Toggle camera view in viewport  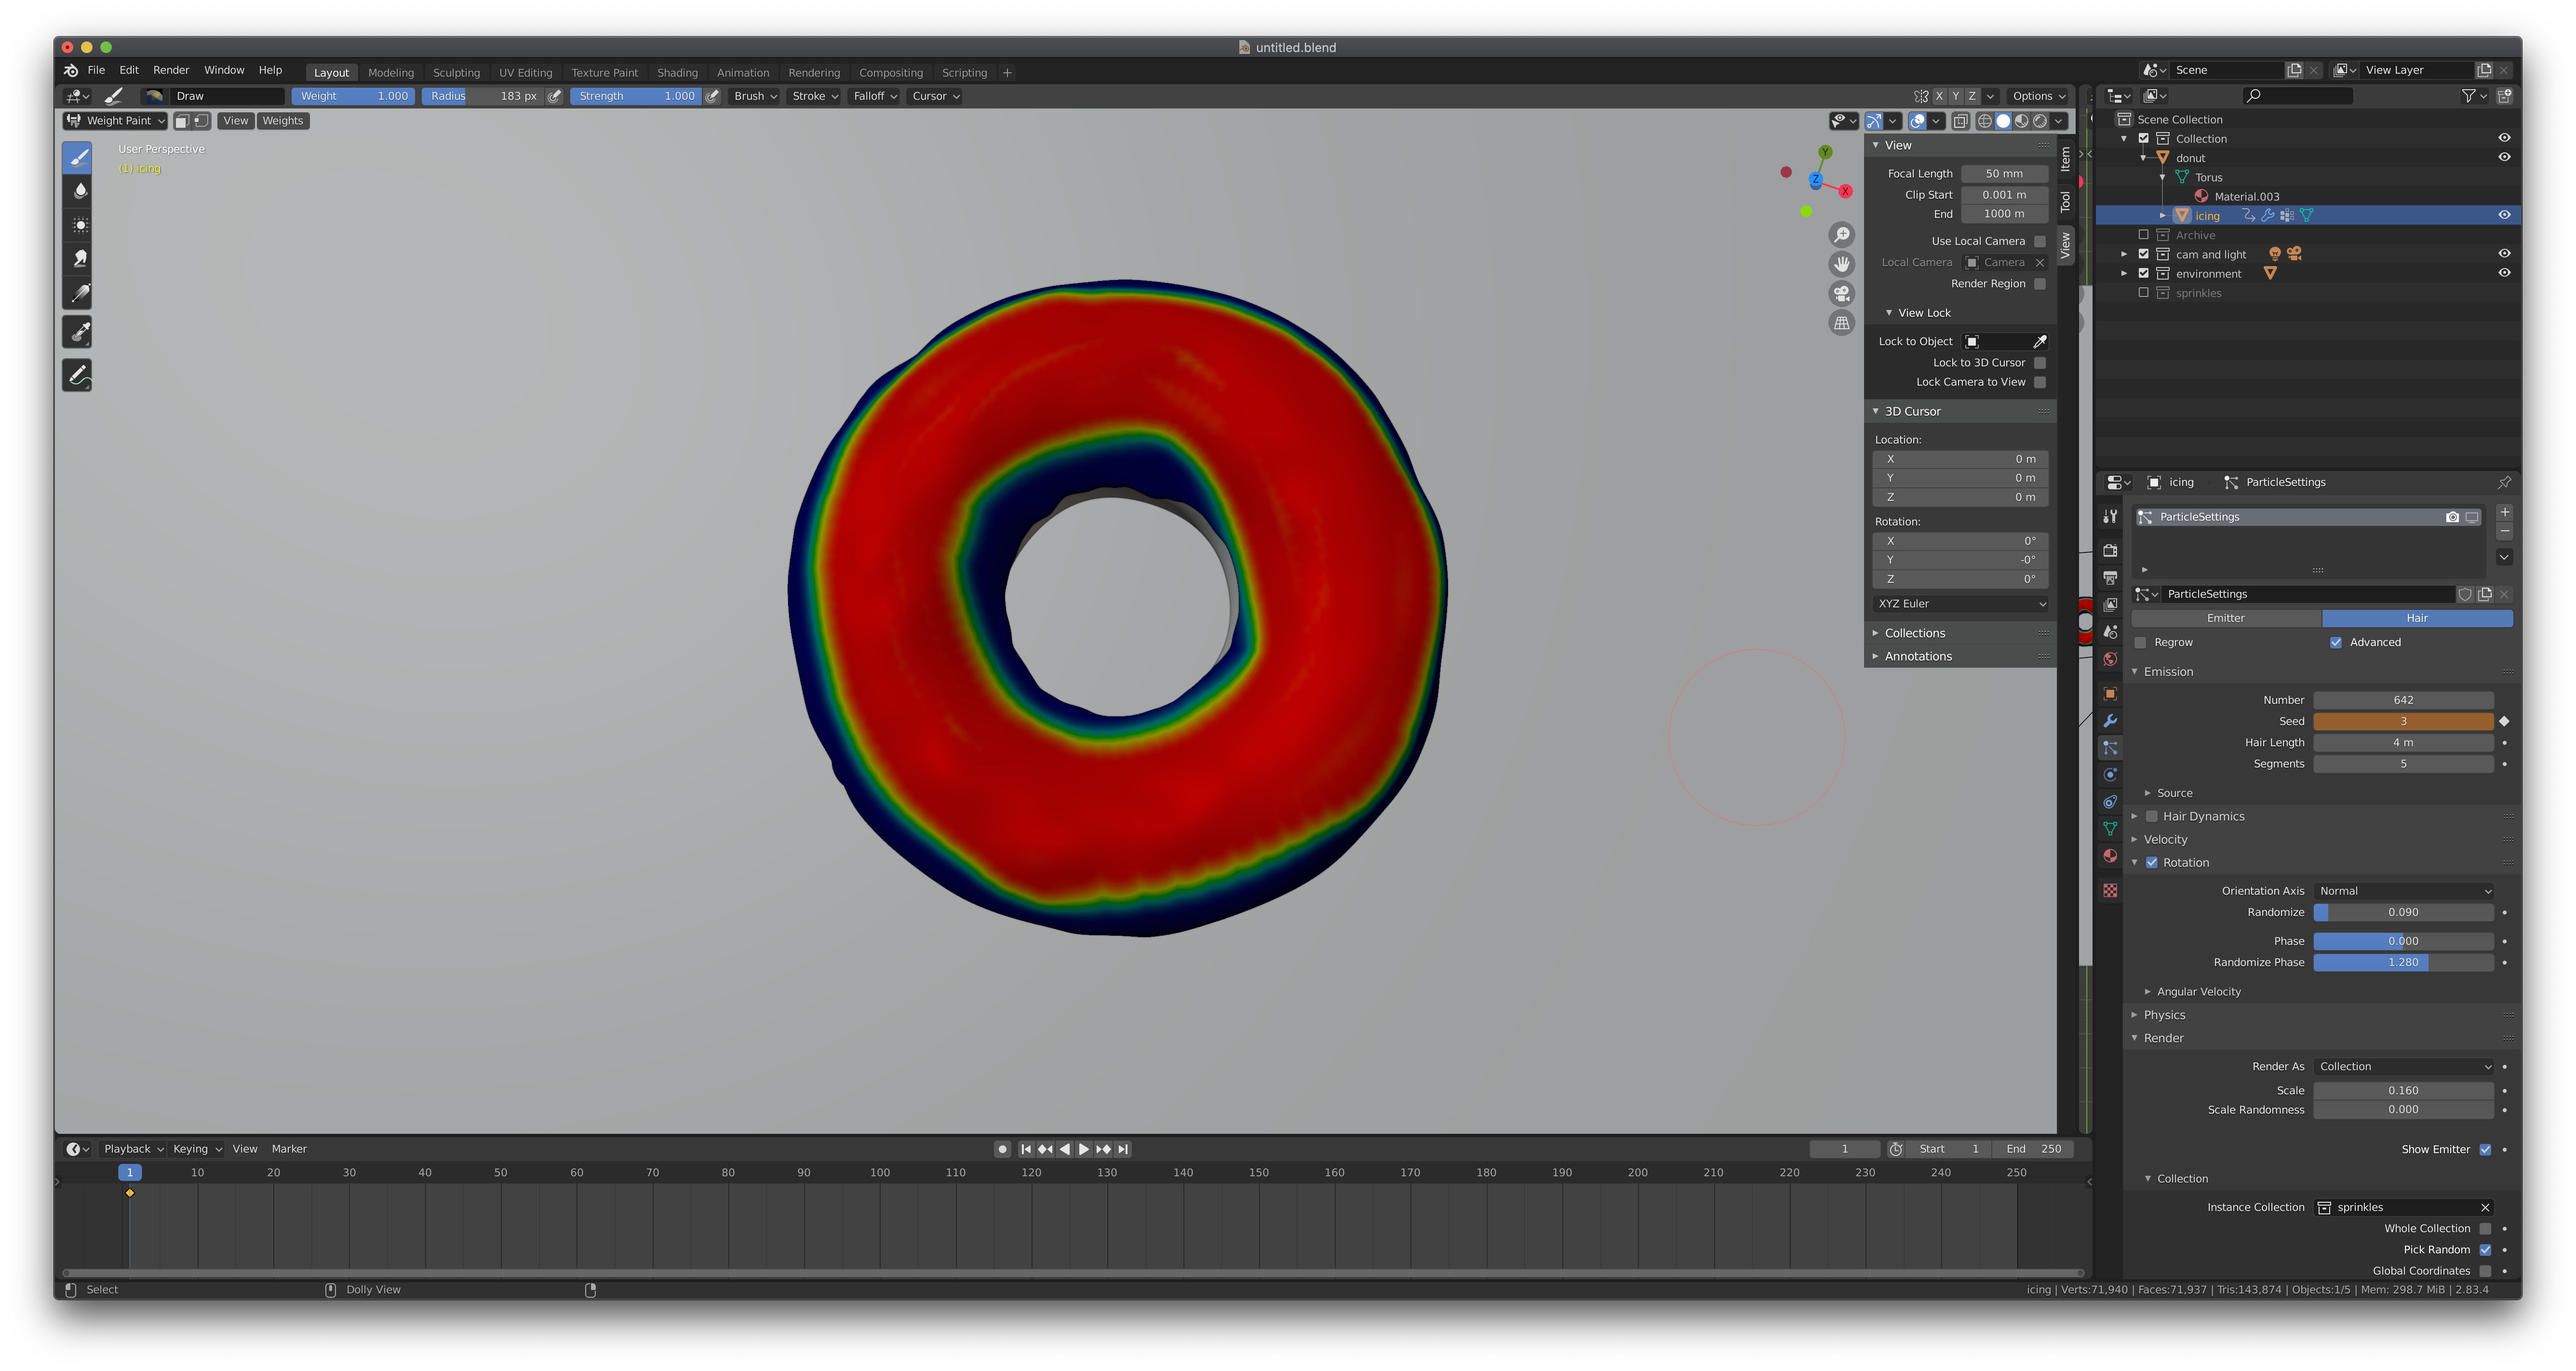[x=1841, y=293]
